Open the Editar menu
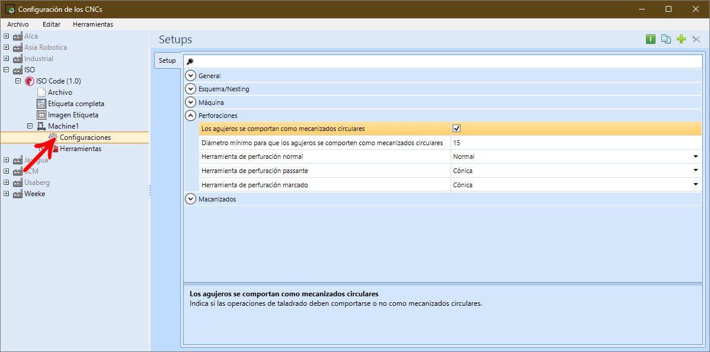710x352 pixels. pyautogui.click(x=52, y=24)
